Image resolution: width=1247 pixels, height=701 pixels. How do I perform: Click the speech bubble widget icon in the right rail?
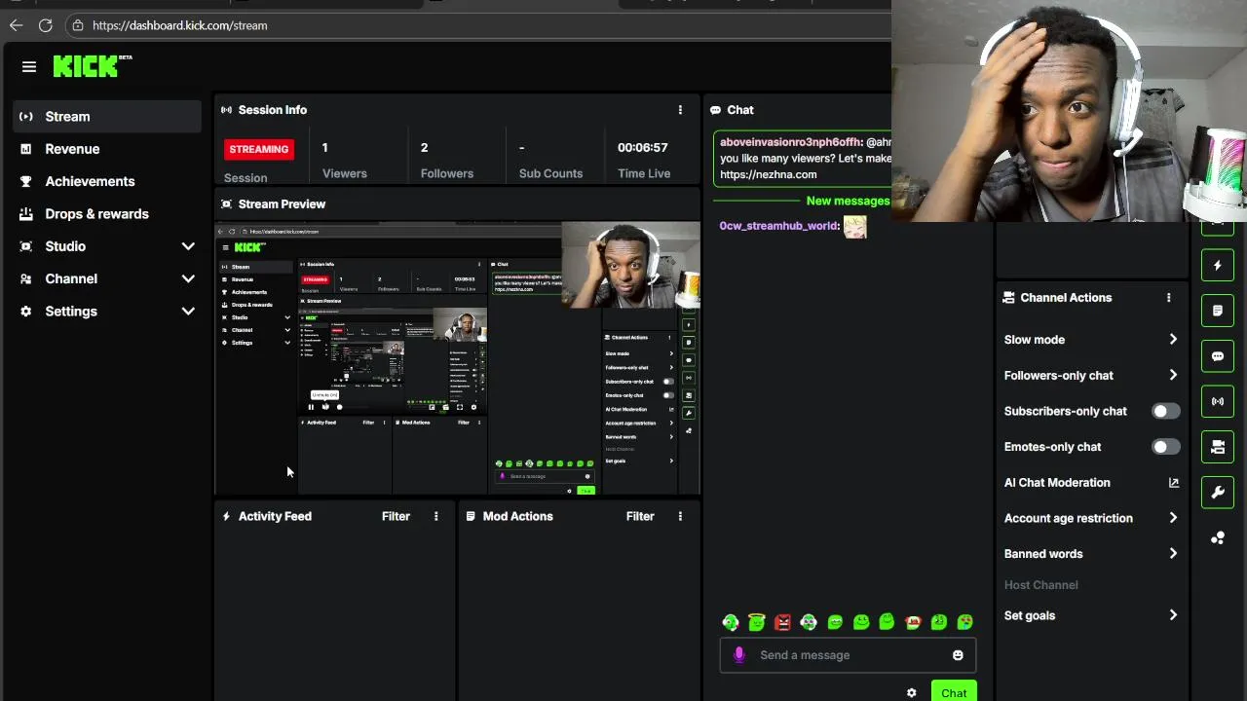point(1217,356)
